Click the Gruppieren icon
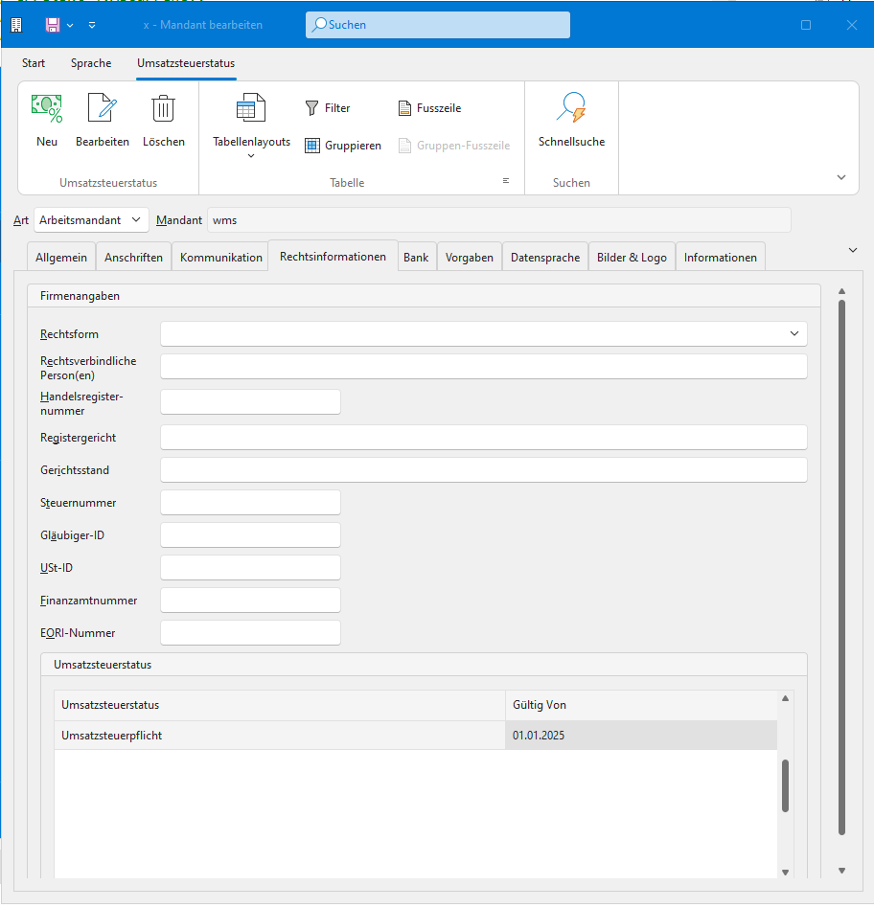 (312, 146)
